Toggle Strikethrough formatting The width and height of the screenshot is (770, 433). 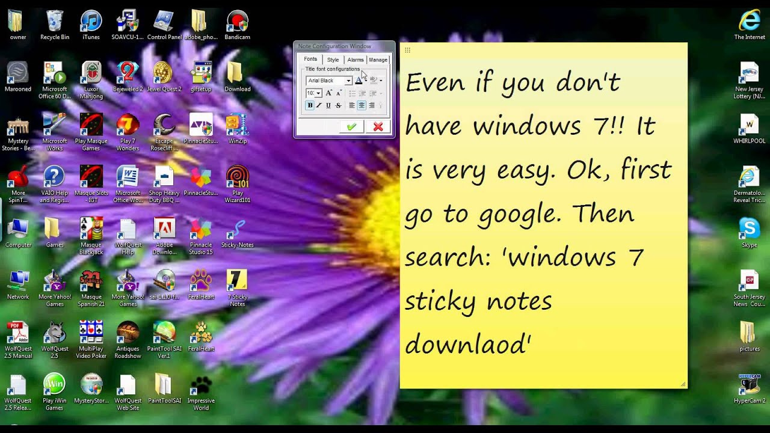[x=338, y=105]
